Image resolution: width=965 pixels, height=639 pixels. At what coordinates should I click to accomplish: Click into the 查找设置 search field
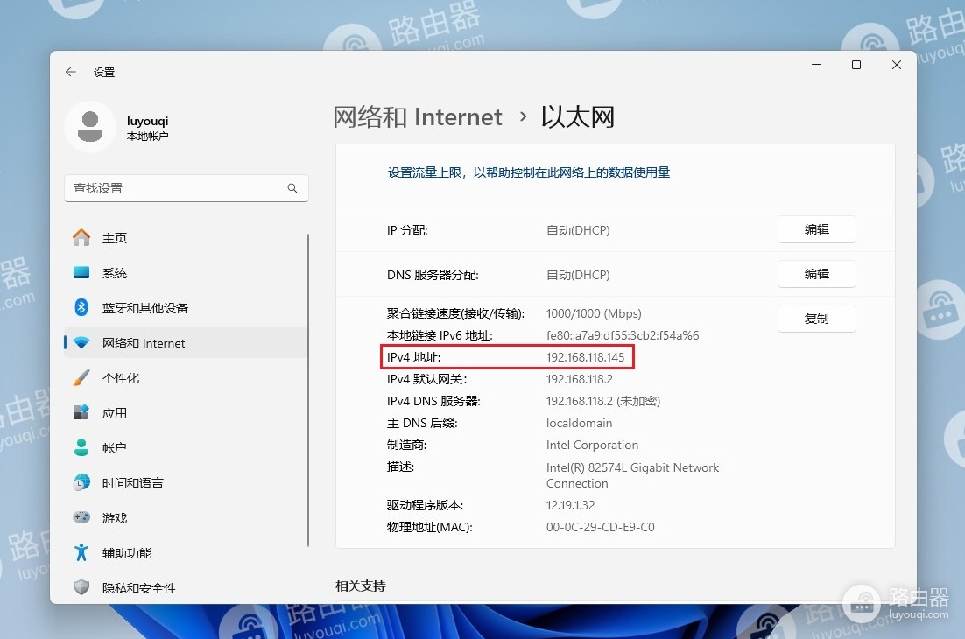(x=187, y=188)
